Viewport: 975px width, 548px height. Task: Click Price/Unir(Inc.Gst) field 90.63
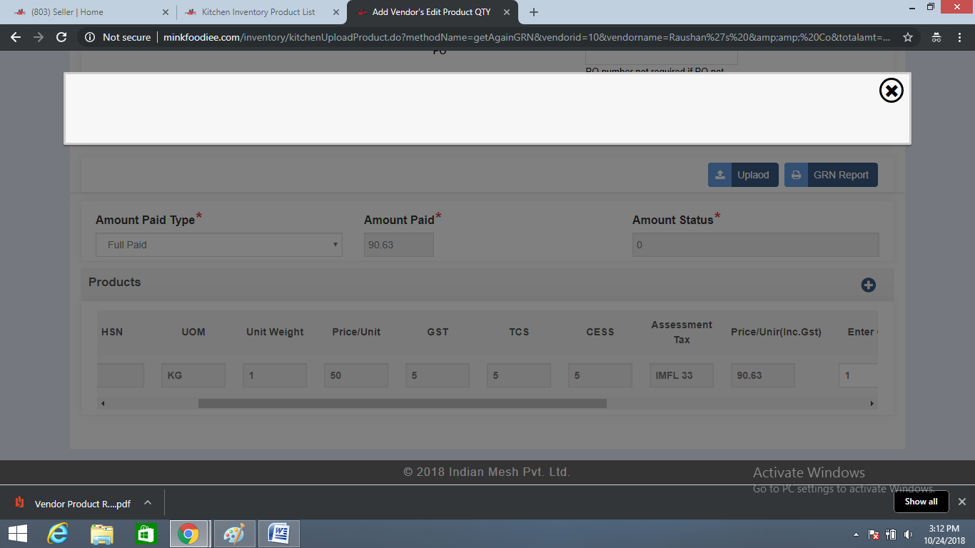(x=763, y=375)
